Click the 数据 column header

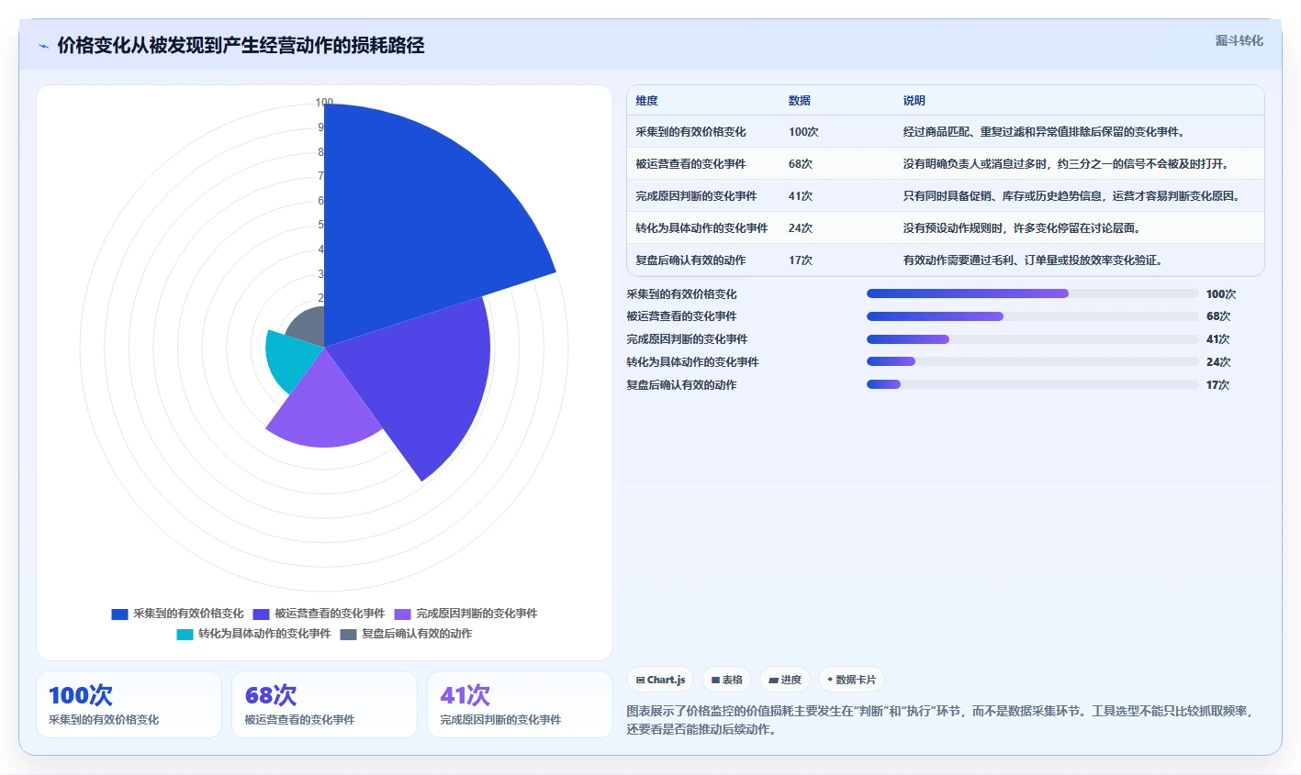[800, 101]
